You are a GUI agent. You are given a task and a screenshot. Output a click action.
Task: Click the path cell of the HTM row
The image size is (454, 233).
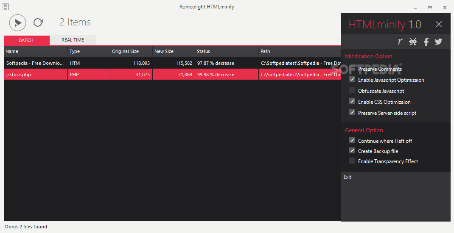(x=300, y=63)
